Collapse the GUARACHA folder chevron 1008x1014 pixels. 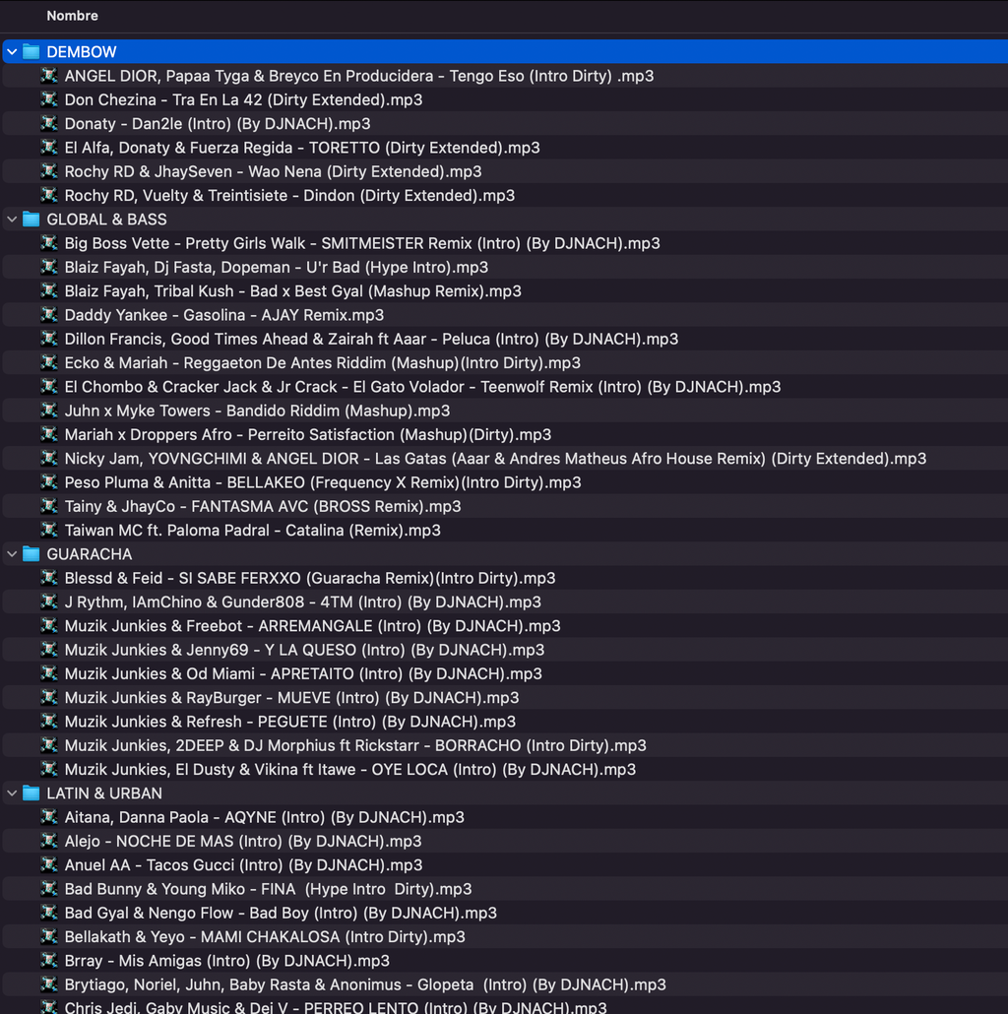tap(12, 554)
